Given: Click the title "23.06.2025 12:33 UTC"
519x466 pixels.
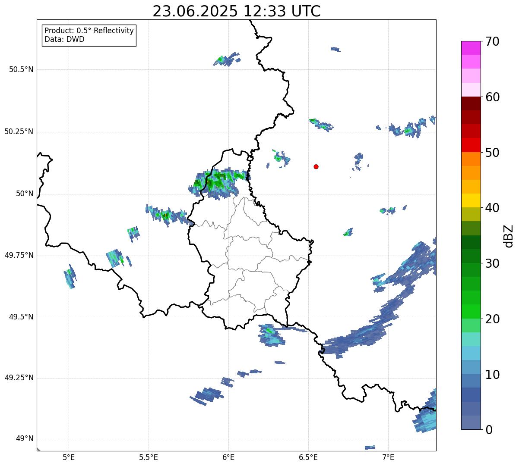Looking at the screenshot, I should 237,11.
